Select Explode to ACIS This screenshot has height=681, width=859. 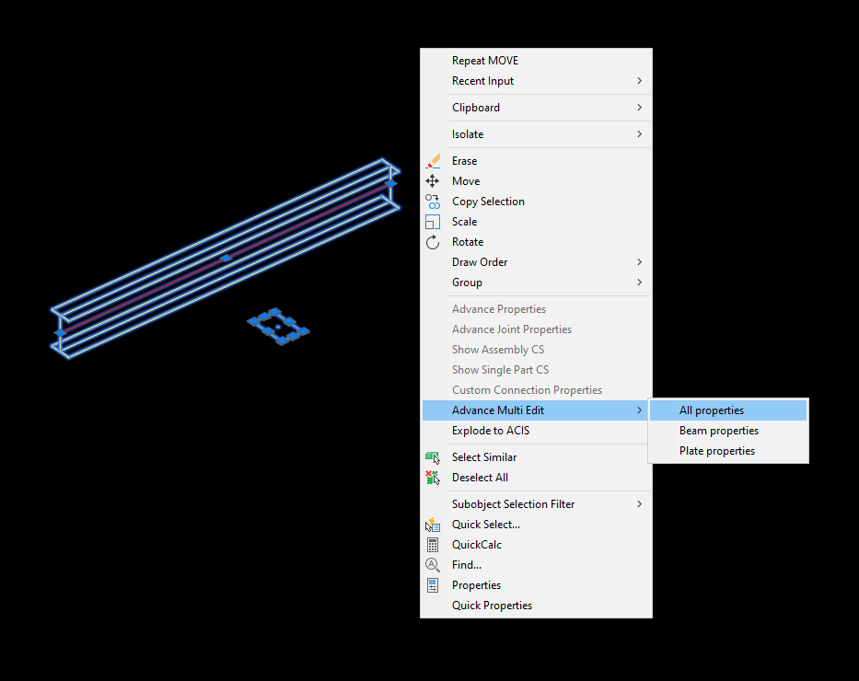click(x=537, y=431)
